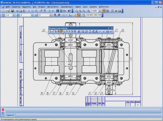Click the first icon in Компактная панель
Image resolution: width=163 pixels, height=121 pixels.
point(50,31)
